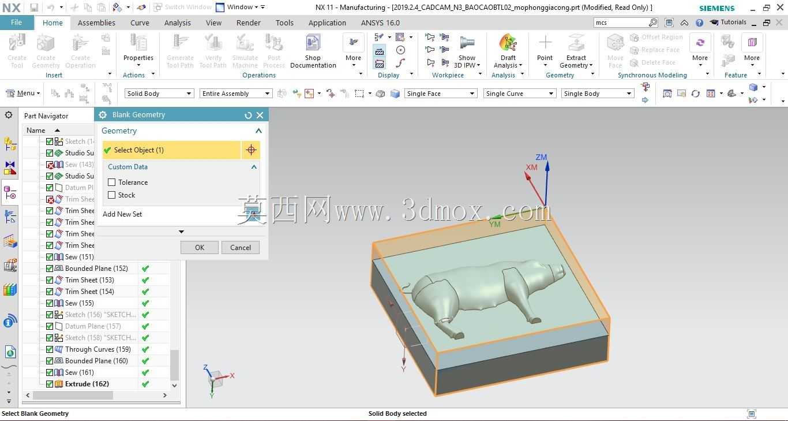788x421 pixels.
Task: Switch to the Curve ribbon tab
Action: 140,23
